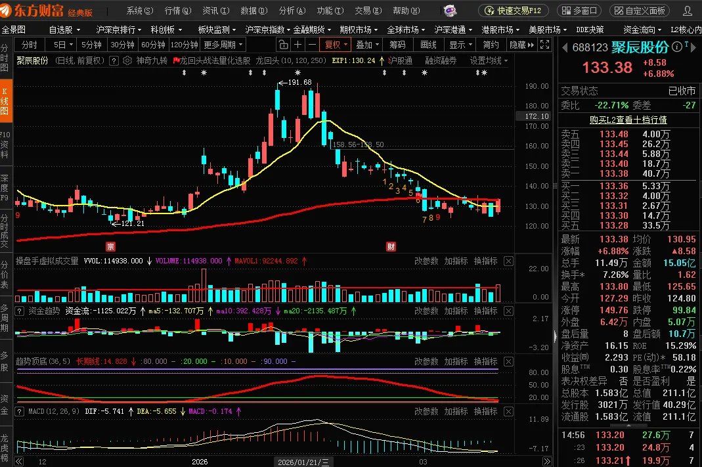Open the 显示 dropdown

click(x=461, y=45)
